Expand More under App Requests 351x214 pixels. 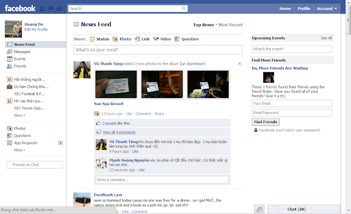(20, 150)
